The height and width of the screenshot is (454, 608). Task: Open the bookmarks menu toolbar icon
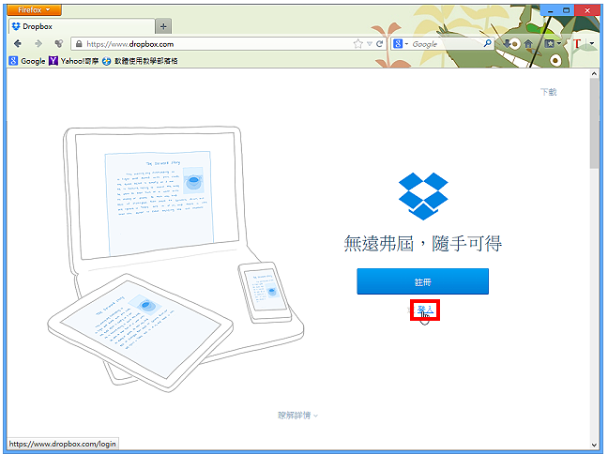click(552, 44)
